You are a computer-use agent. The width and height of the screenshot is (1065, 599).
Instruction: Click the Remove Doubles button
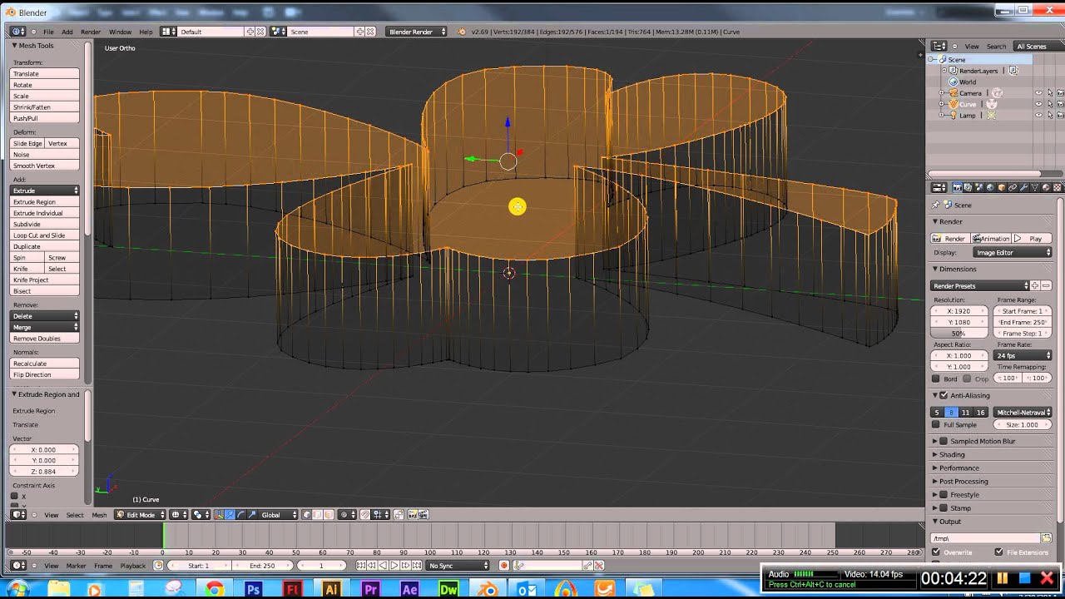tap(45, 339)
